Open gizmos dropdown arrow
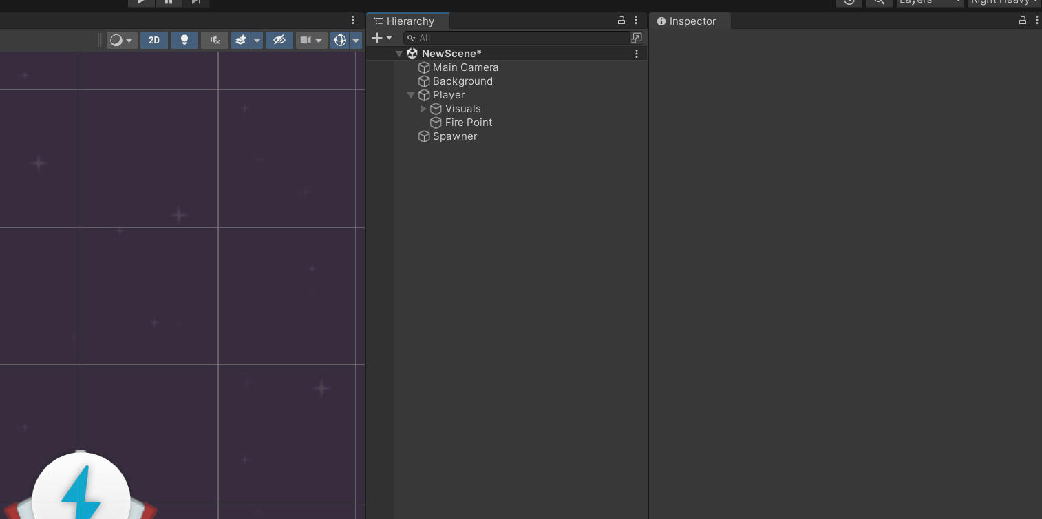 click(x=356, y=40)
